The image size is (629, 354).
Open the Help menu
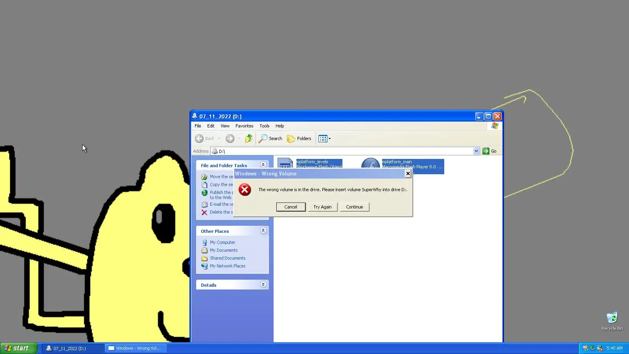click(280, 126)
